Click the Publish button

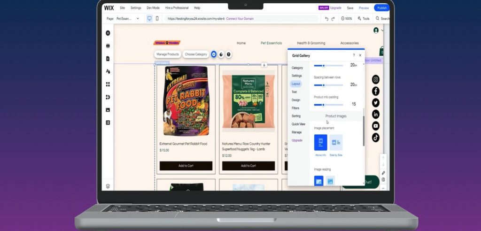[x=381, y=8]
